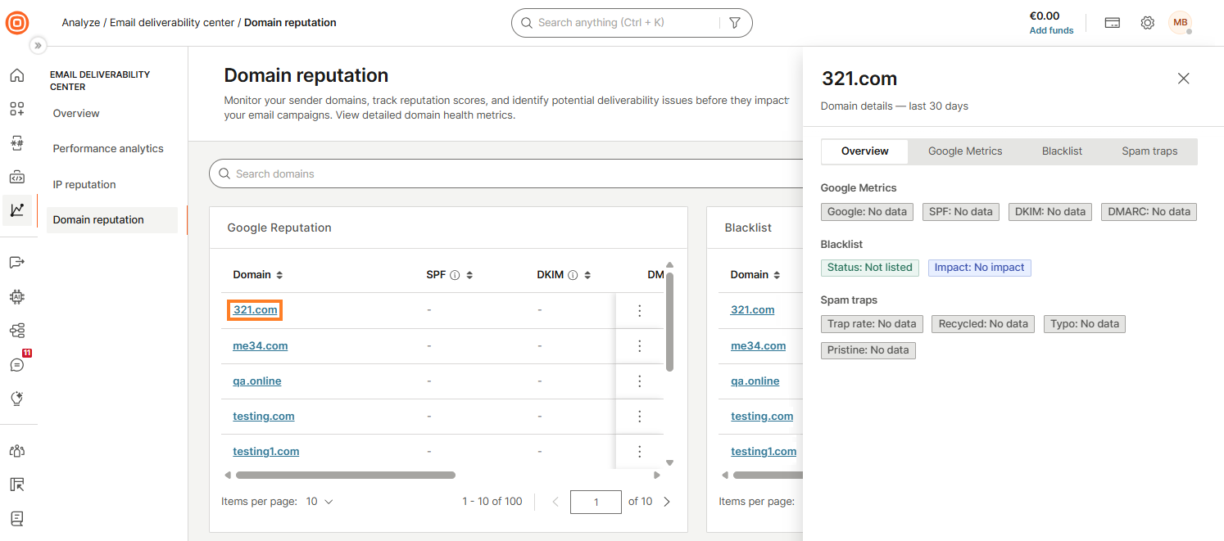This screenshot has height=541, width=1224.
Task: Go to the next page of the Google Reputation table
Action: [x=667, y=502]
